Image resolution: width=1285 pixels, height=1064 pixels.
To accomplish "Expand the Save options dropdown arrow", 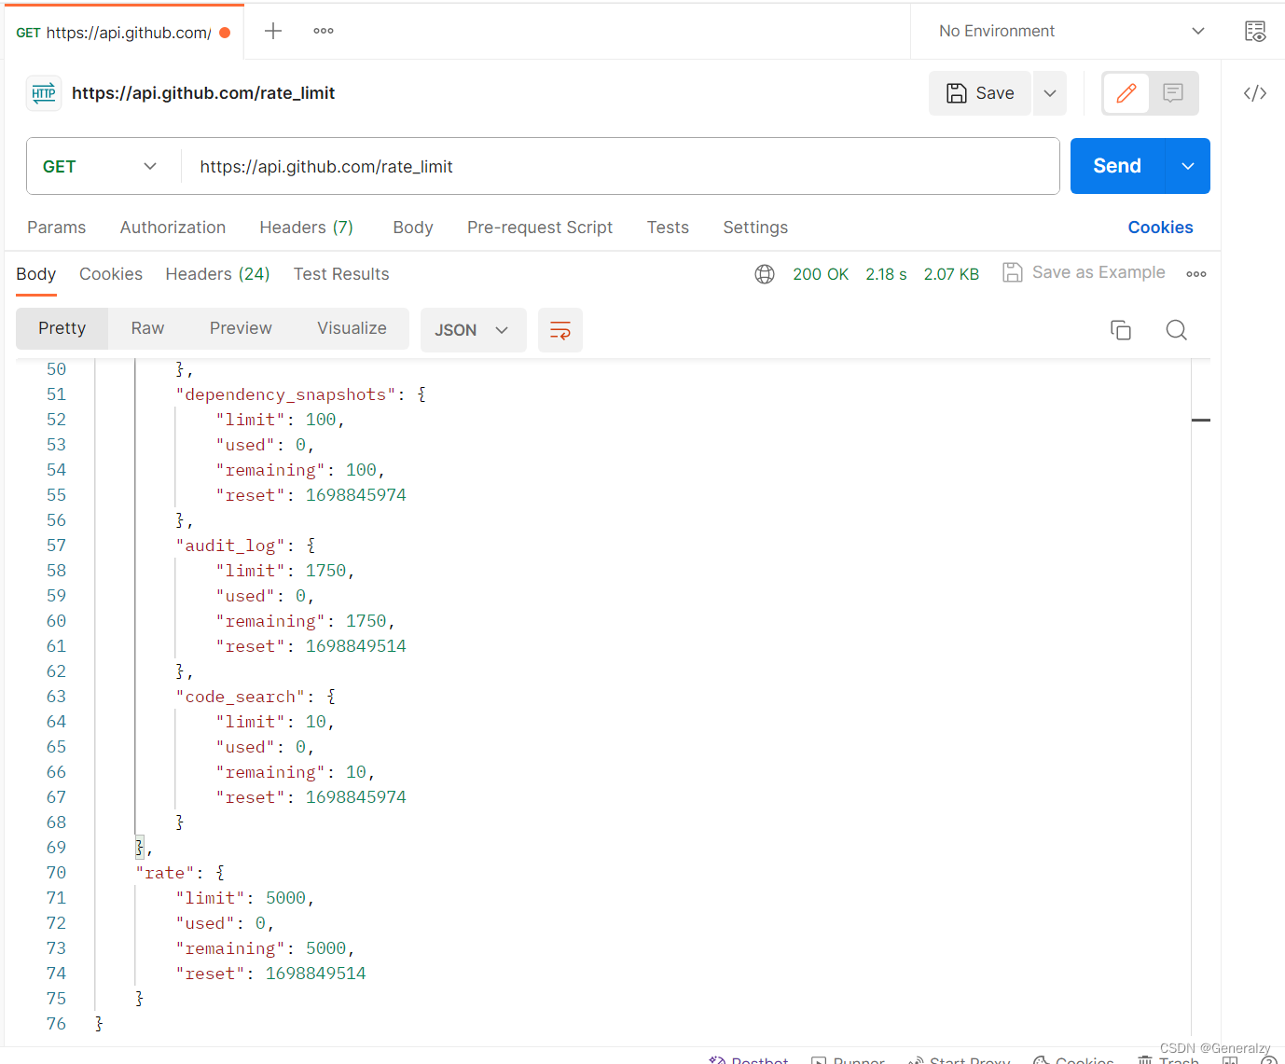I will [1050, 93].
